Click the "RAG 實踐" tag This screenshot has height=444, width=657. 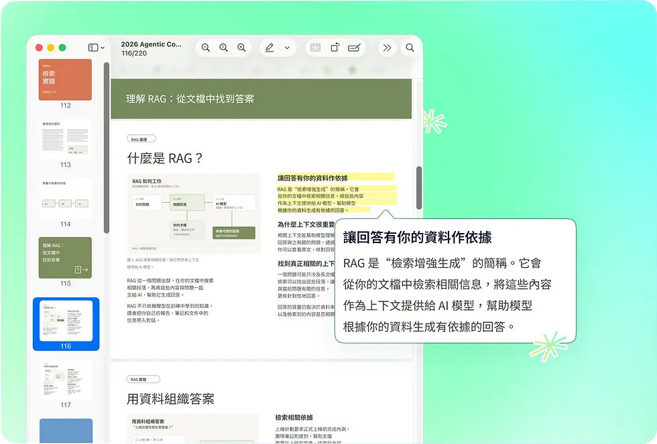pos(143,379)
